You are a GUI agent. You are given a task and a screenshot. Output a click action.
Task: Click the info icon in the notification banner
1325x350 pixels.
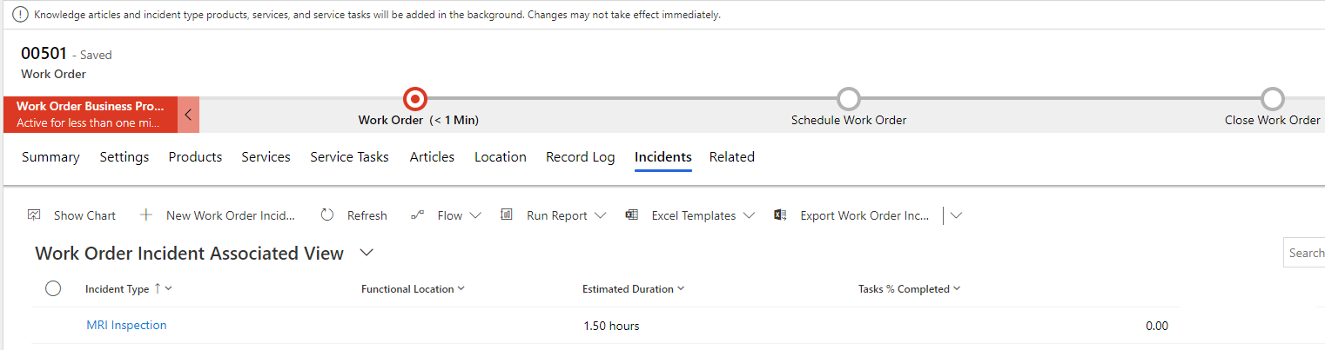20,15
